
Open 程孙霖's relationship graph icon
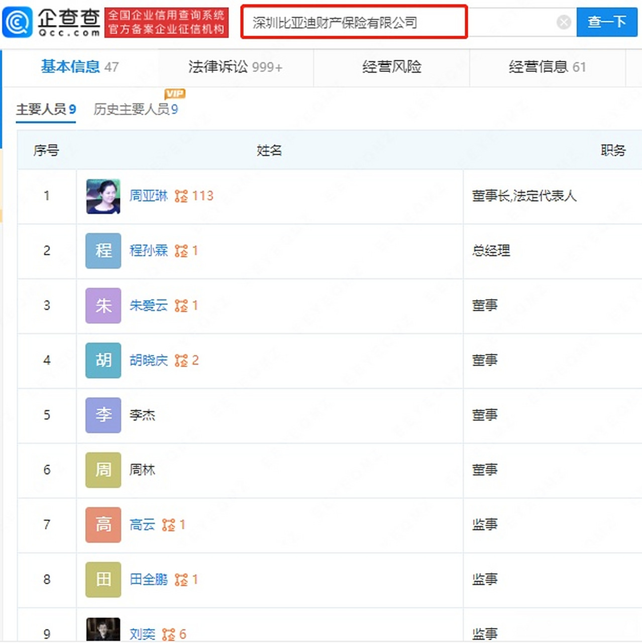tap(182, 251)
